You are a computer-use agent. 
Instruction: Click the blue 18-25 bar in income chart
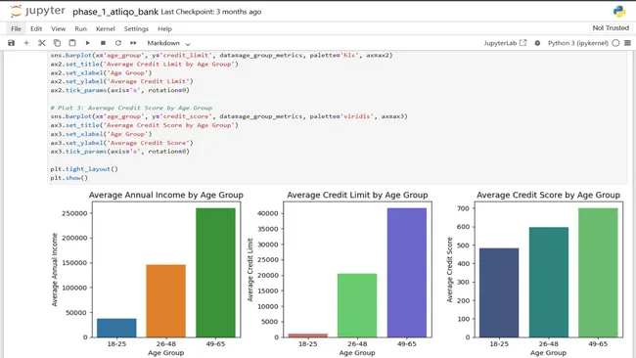[116, 328]
